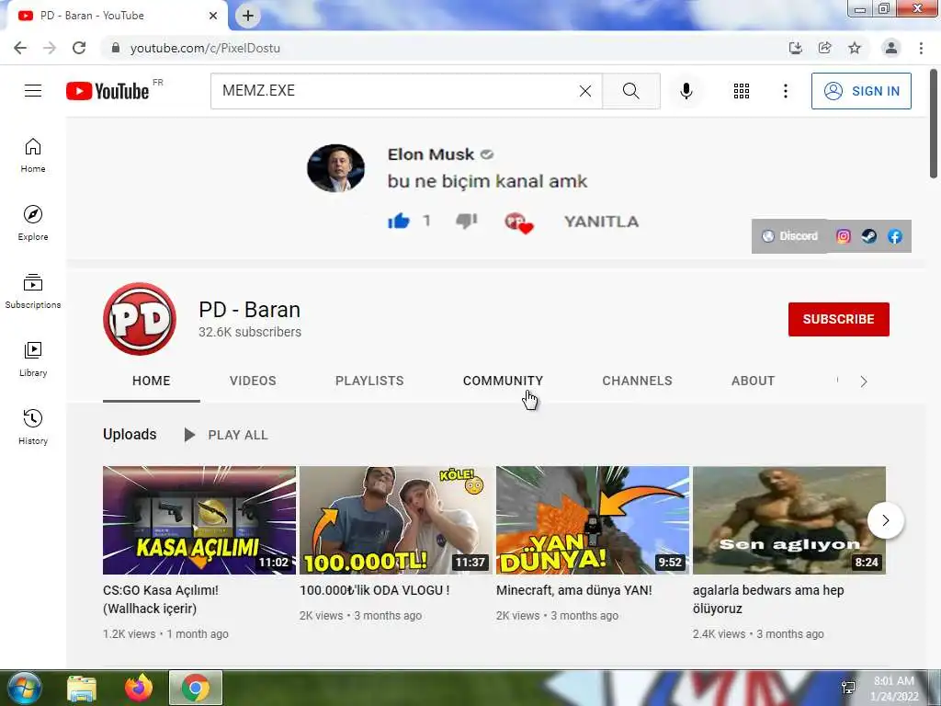Open Subscriptions in the sidebar
The height and width of the screenshot is (706, 941).
pyautogui.click(x=33, y=291)
